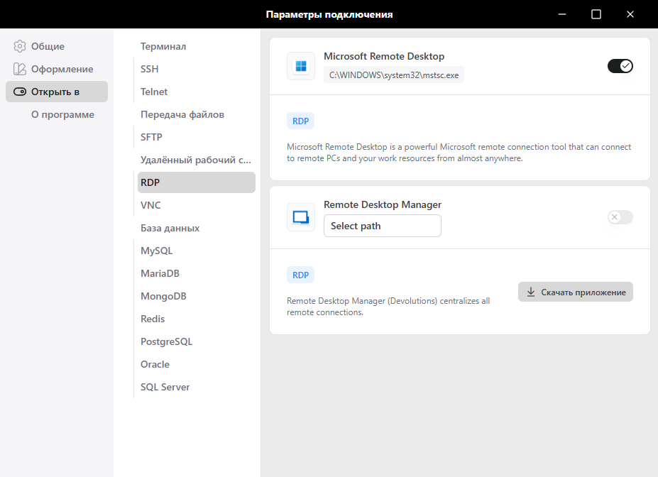The height and width of the screenshot is (477, 658).
Task: Click the RDP tag under Microsoft Remote Desktop
Action: (x=300, y=121)
